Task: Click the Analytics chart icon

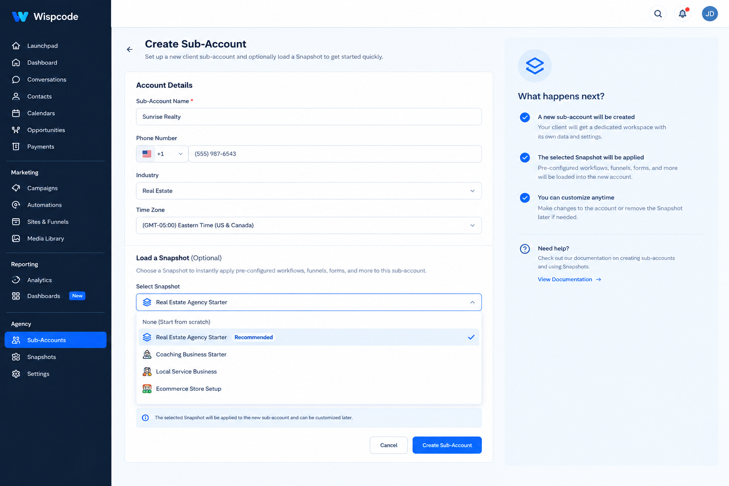Action: tap(16, 280)
